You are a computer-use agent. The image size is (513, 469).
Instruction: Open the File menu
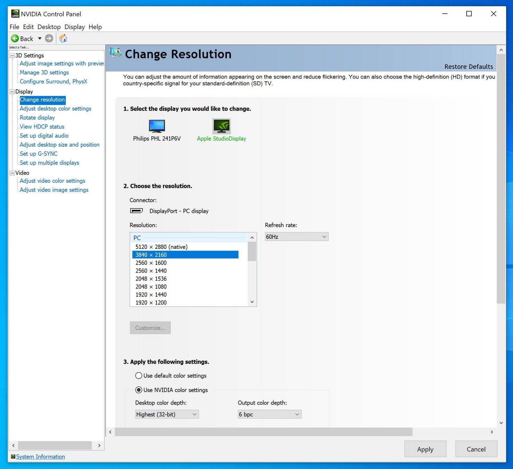pos(15,27)
